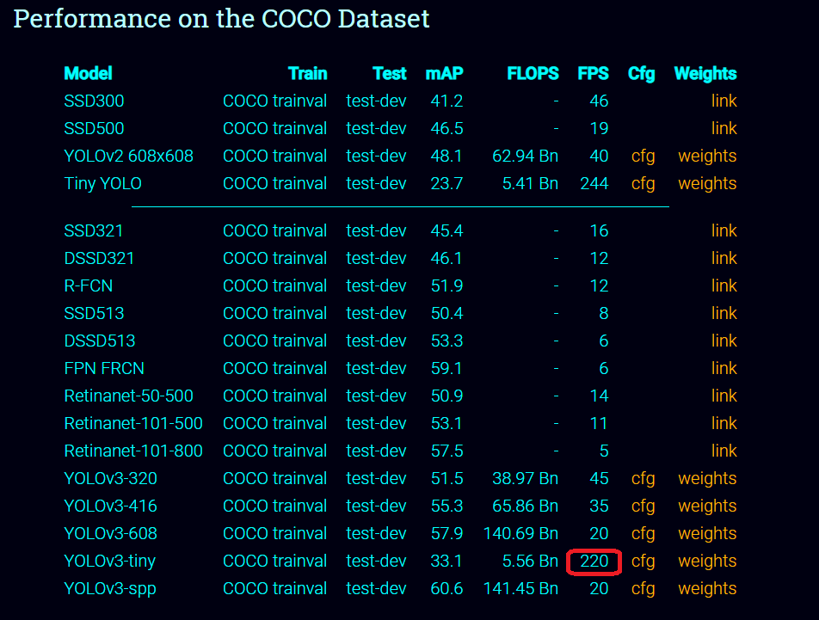
Task: Click the Test column header
Action: [x=390, y=74]
